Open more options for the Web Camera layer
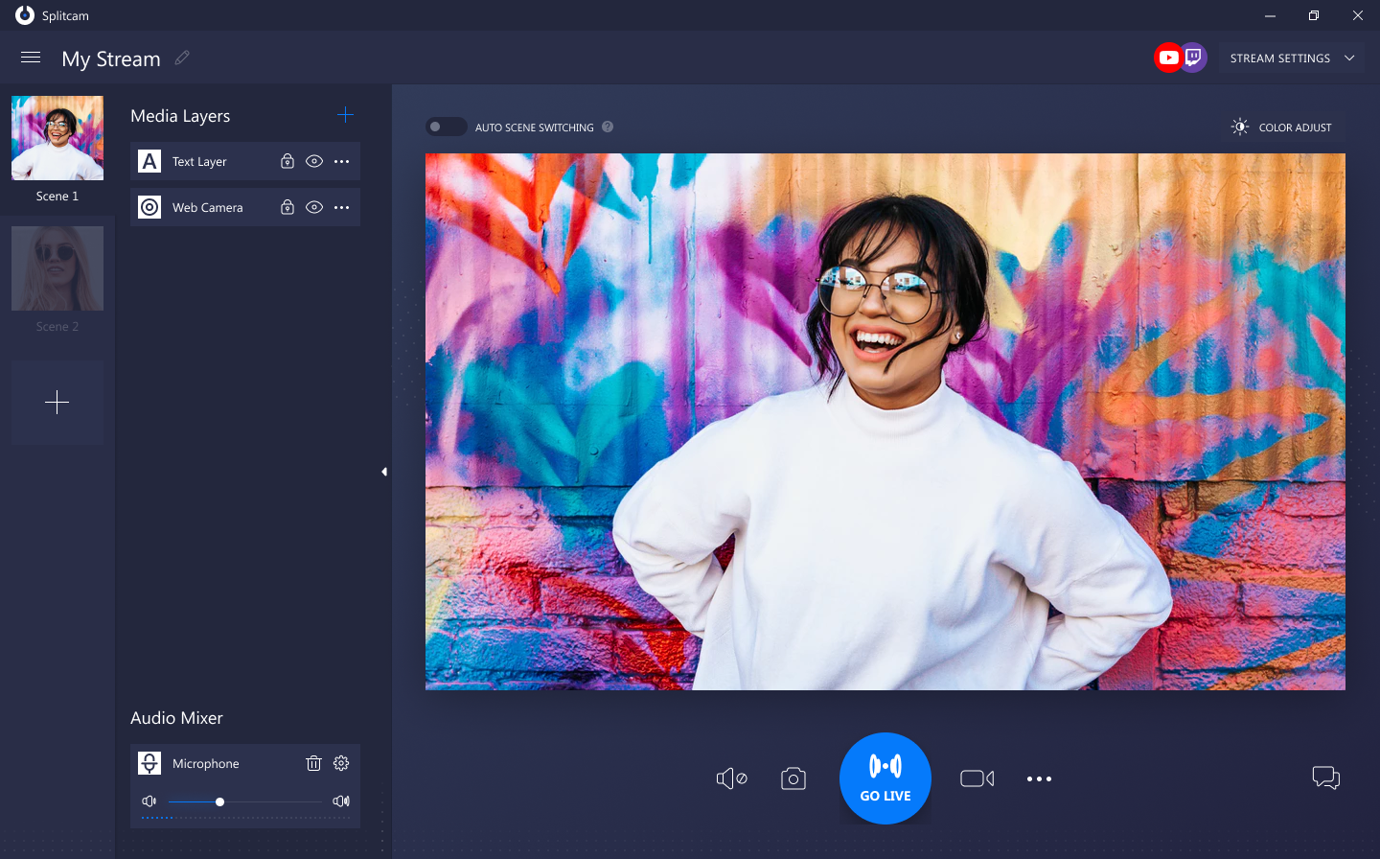 click(x=341, y=207)
